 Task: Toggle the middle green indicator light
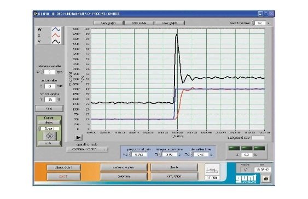pos(247,148)
